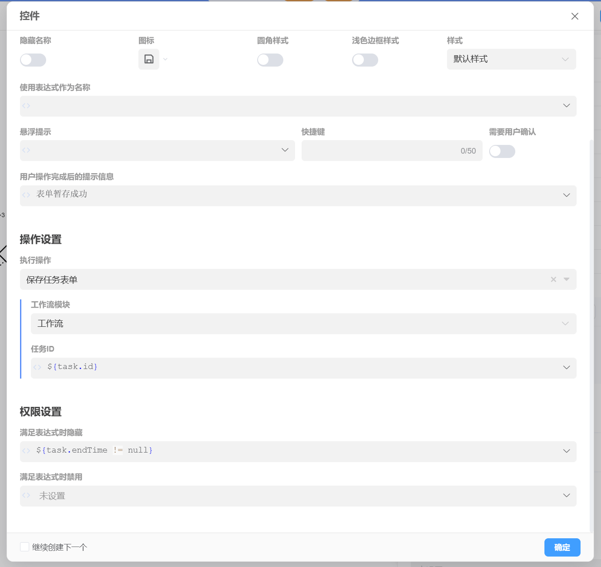Click the save icon picker button

(149, 59)
